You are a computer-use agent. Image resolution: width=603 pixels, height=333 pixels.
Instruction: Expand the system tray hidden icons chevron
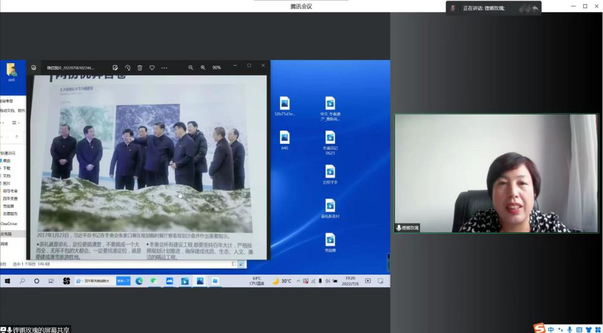pos(298,281)
